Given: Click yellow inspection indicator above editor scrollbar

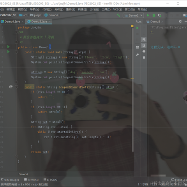Looking at the screenshot, I should pos(132,26).
